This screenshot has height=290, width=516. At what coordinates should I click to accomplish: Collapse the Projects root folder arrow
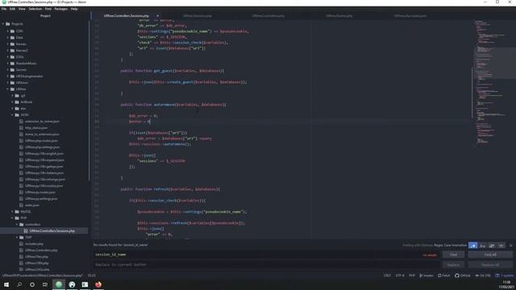[x=3, y=24]
